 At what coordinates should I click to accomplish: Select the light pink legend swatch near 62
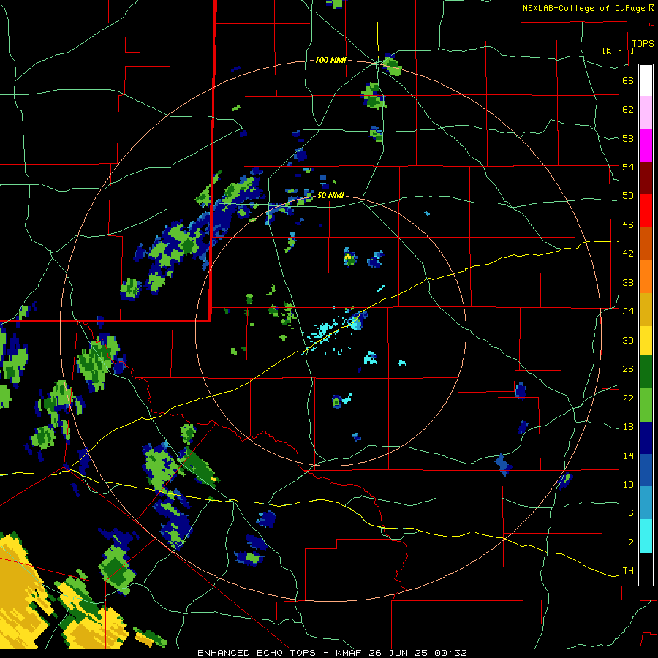pos(646,113)
